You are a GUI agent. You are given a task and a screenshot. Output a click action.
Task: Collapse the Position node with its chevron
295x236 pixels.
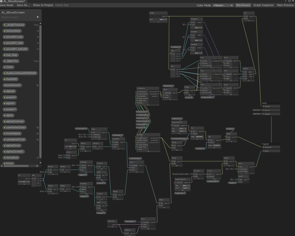(158, 22)
